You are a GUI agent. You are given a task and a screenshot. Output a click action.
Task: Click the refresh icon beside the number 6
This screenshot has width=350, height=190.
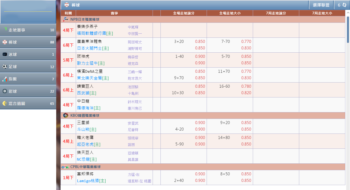click(344, 5)
